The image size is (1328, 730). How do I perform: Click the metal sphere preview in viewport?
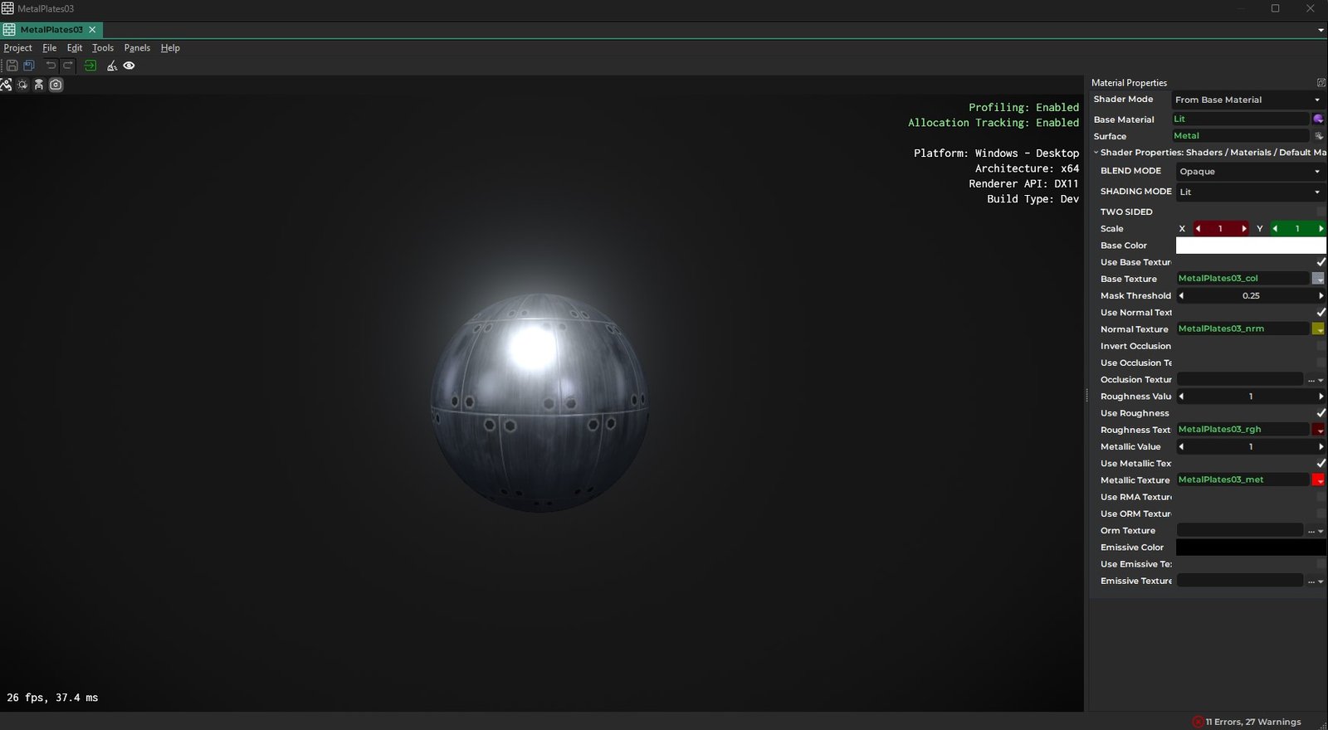coord(539,402)
